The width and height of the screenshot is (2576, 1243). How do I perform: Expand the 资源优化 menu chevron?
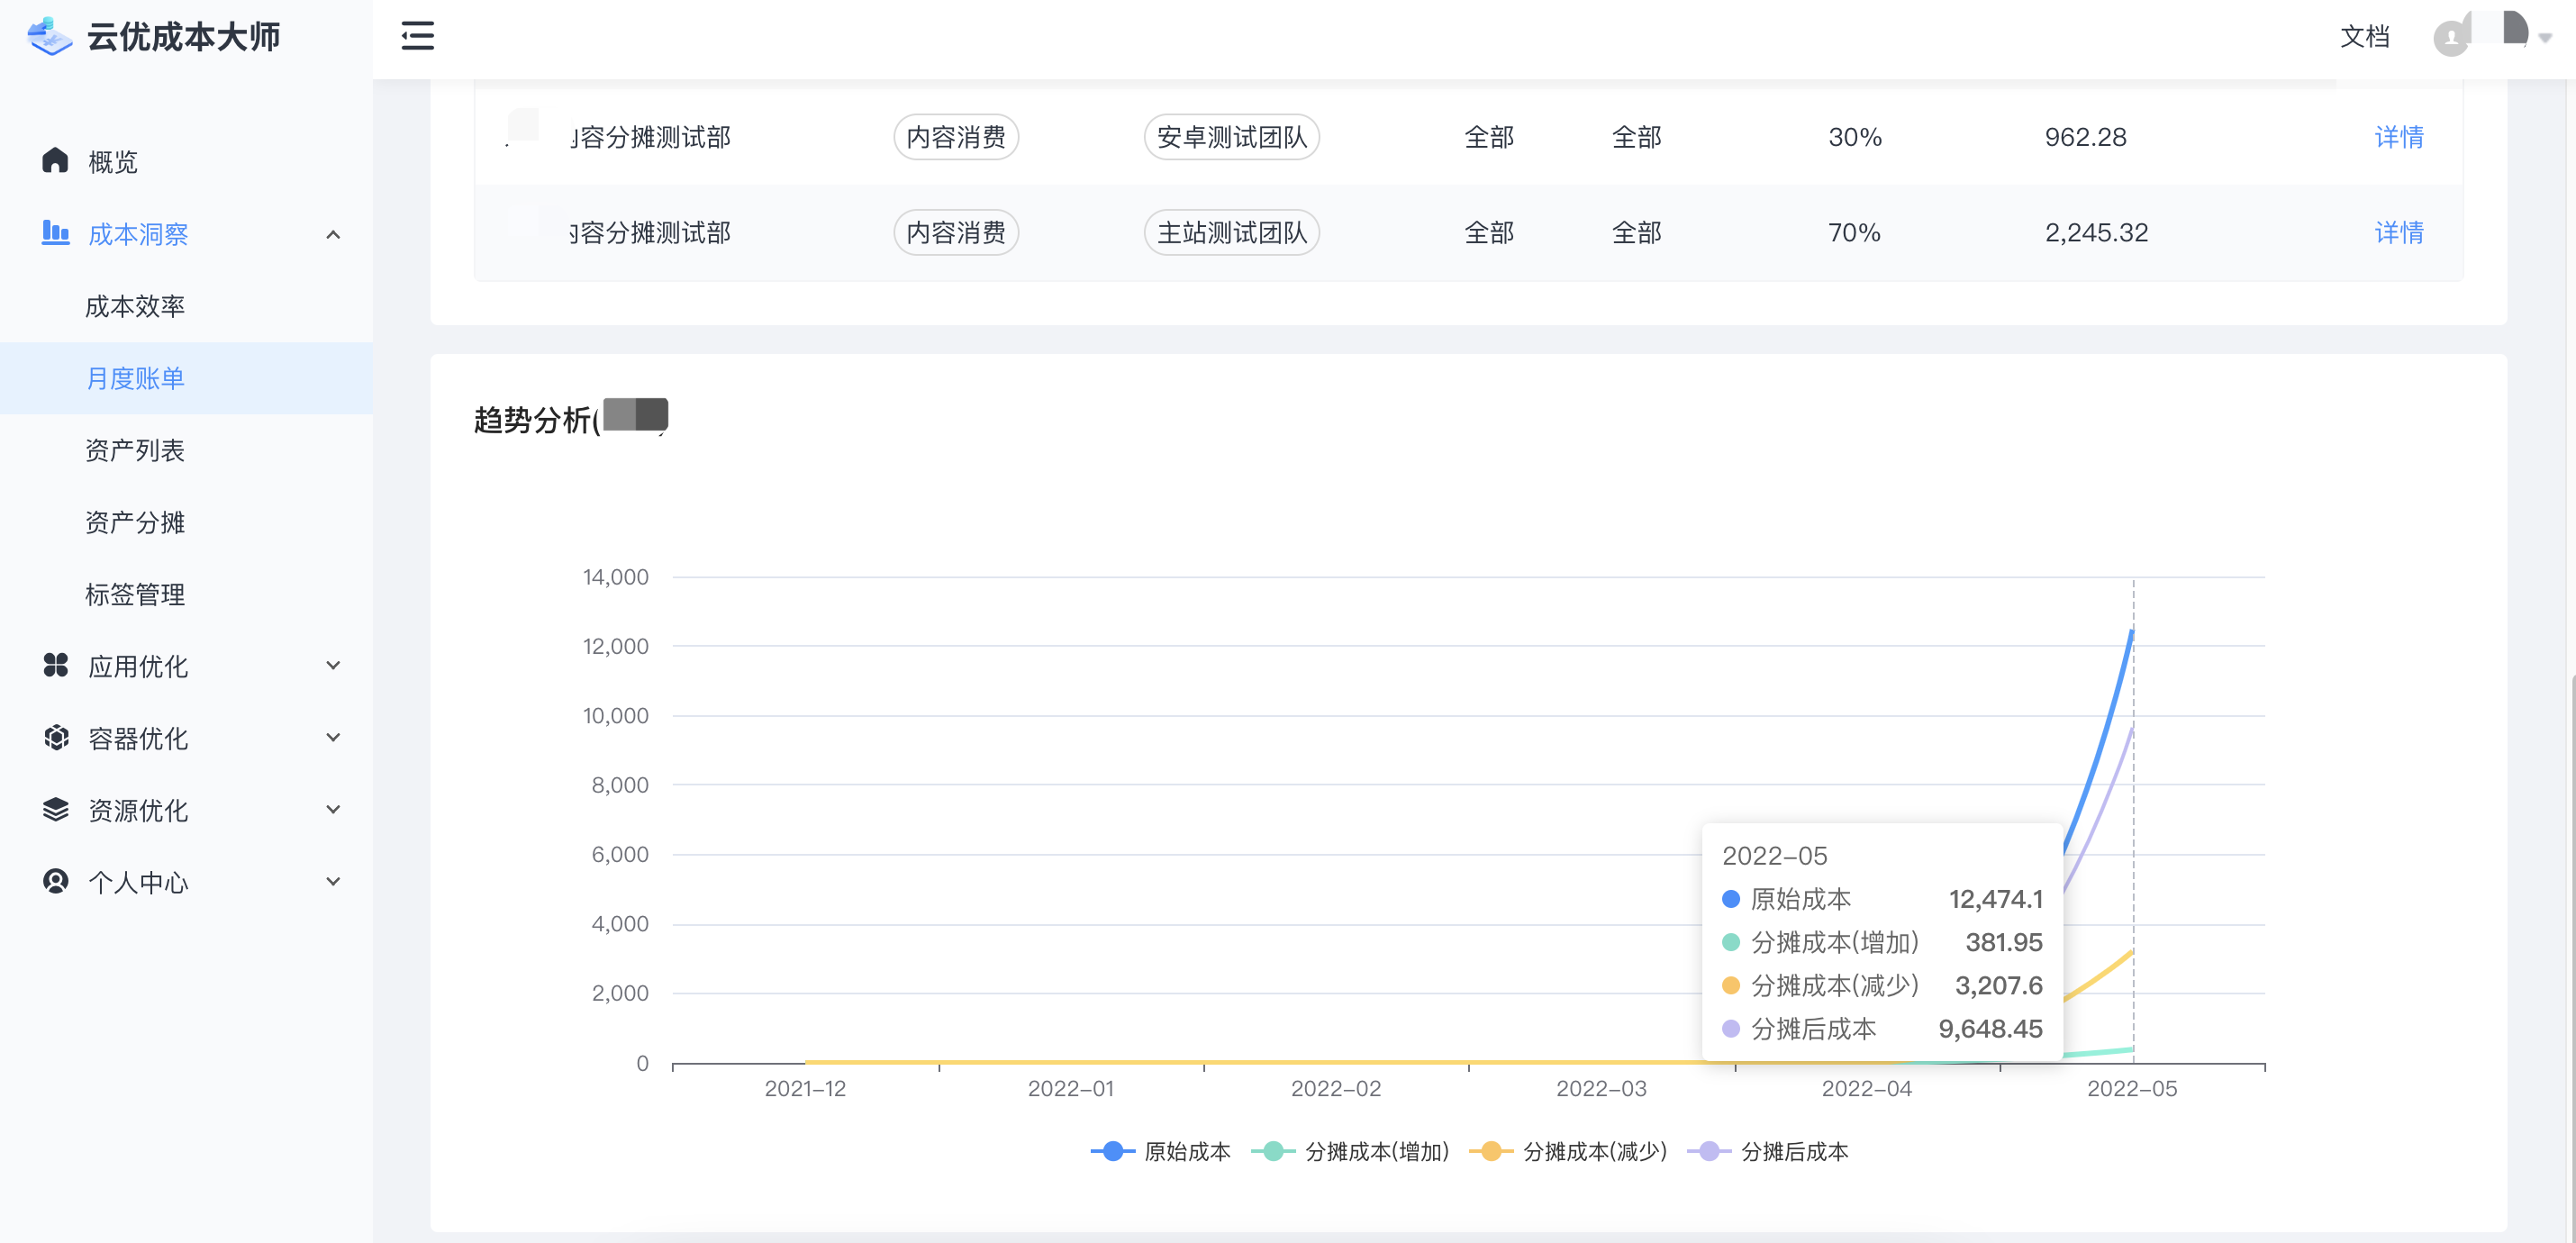(333, 809)
